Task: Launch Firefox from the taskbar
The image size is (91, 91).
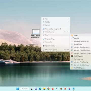Action: [53, 89]
